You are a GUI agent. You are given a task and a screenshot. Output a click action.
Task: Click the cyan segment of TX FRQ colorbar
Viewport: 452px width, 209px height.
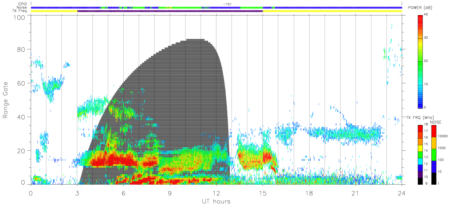point(420,161)
